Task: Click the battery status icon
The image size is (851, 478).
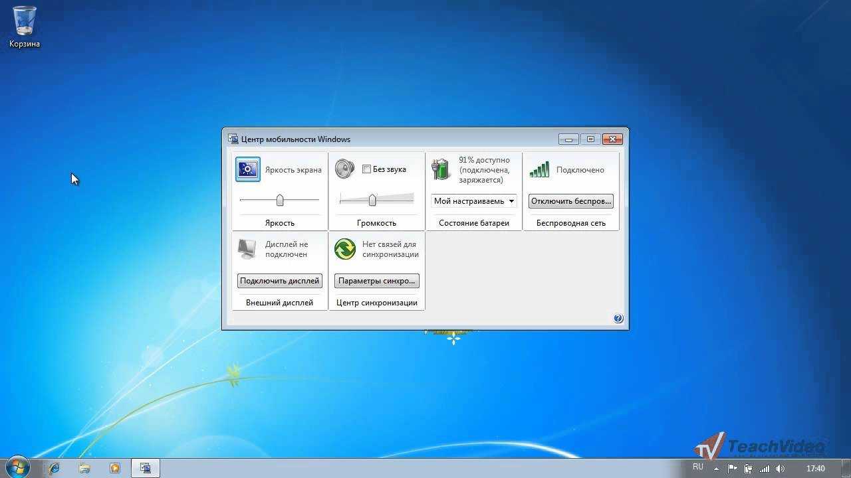Action: point(441,169)
